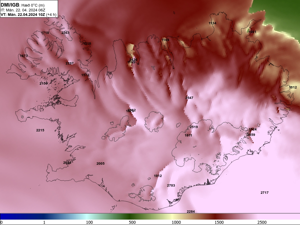Select the 2397 value label
Image resolution: width=300 pixels, height=225 pixels.
tap(70, 63)
